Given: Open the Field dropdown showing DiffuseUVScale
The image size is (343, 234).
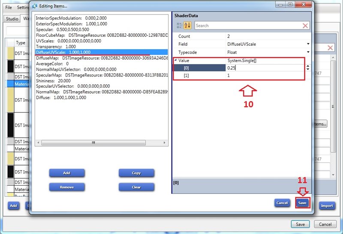Looking at the screenshot, I should click(308, 44).
